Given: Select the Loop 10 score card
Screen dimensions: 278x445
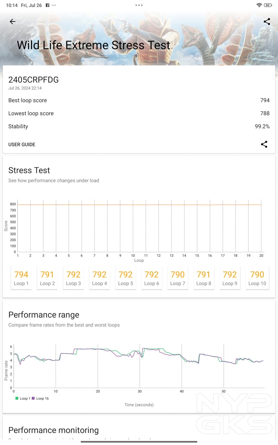Looking at the screenshot, I should click(257, 278).
